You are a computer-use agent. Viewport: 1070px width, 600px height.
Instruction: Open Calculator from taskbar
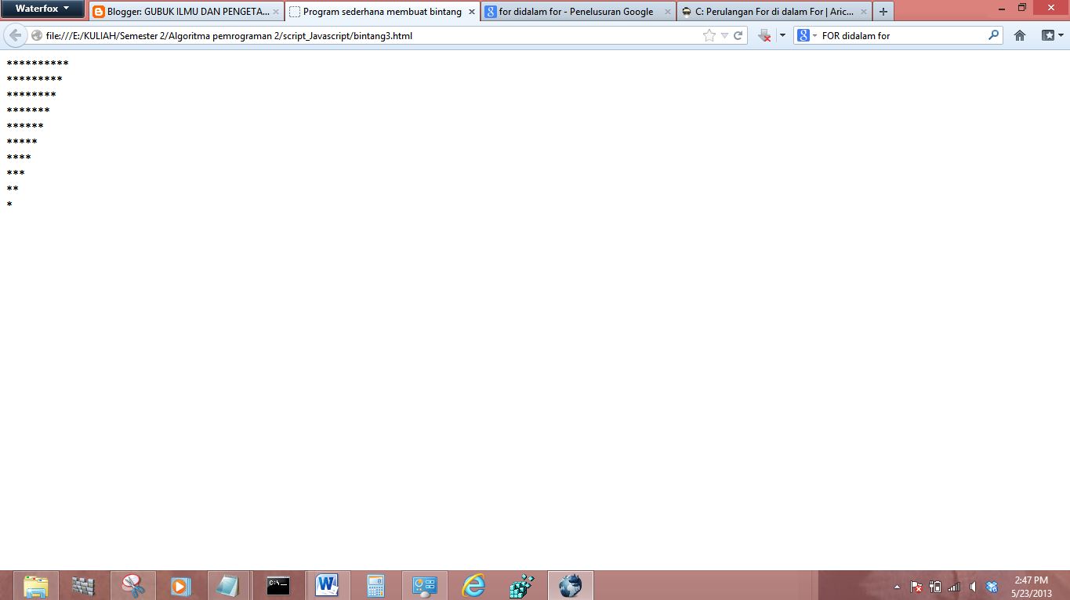coord(375,585)
